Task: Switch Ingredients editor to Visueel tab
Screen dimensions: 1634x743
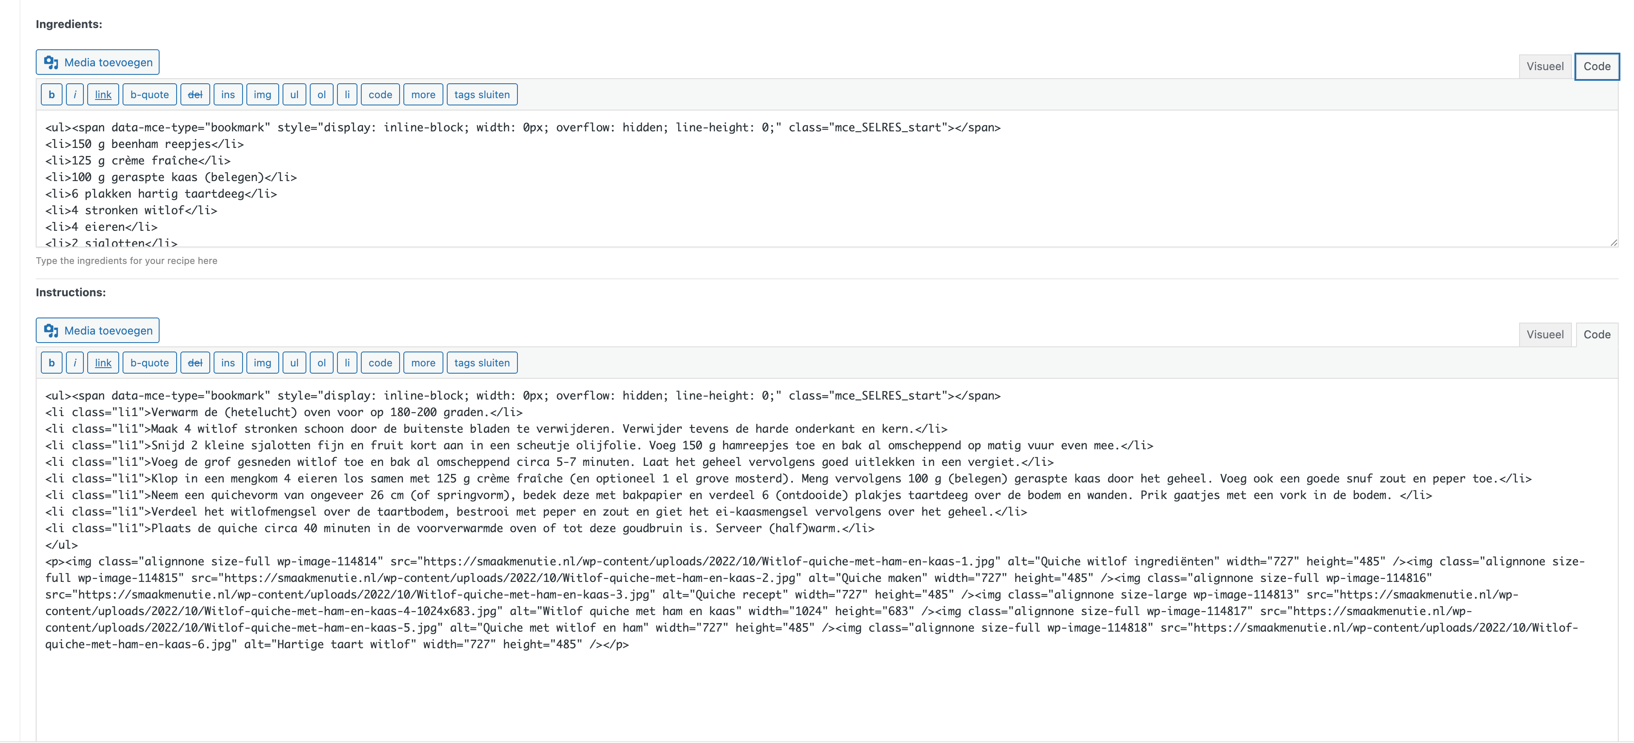Action: tap(1545, 66)
